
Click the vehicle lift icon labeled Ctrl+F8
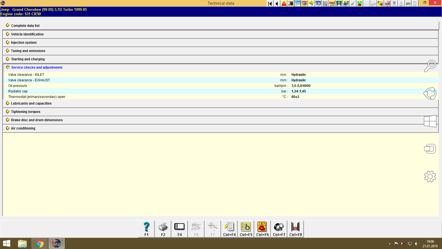[x=295, y=228]
